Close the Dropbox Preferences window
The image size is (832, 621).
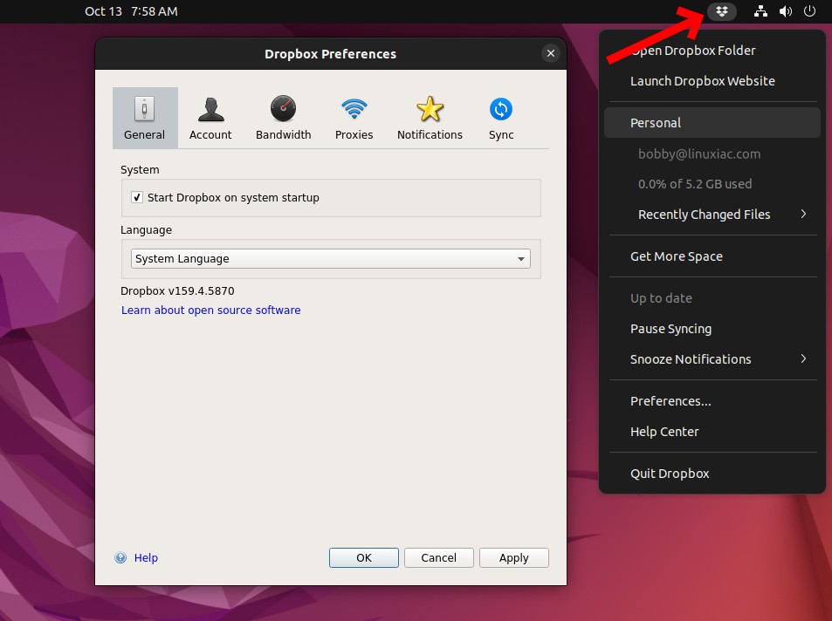(551, 53)
